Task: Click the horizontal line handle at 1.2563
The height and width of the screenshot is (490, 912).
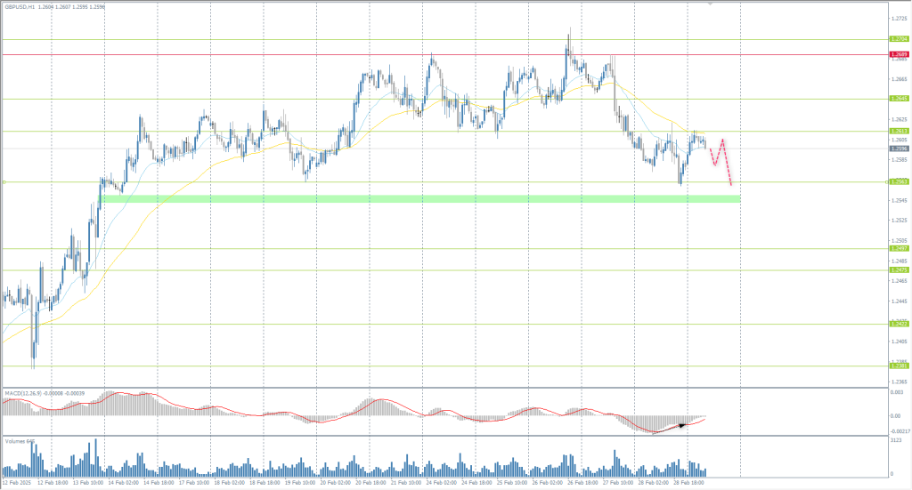Action: coord(4,182)
